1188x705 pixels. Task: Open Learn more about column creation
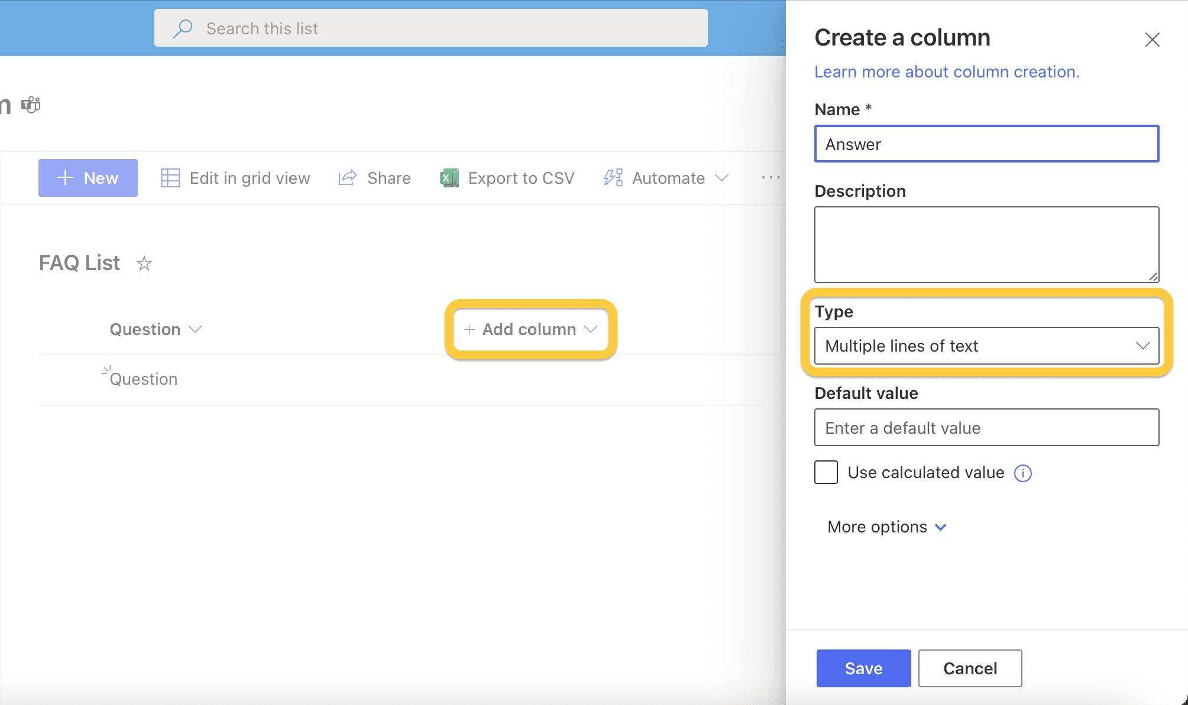947,71
